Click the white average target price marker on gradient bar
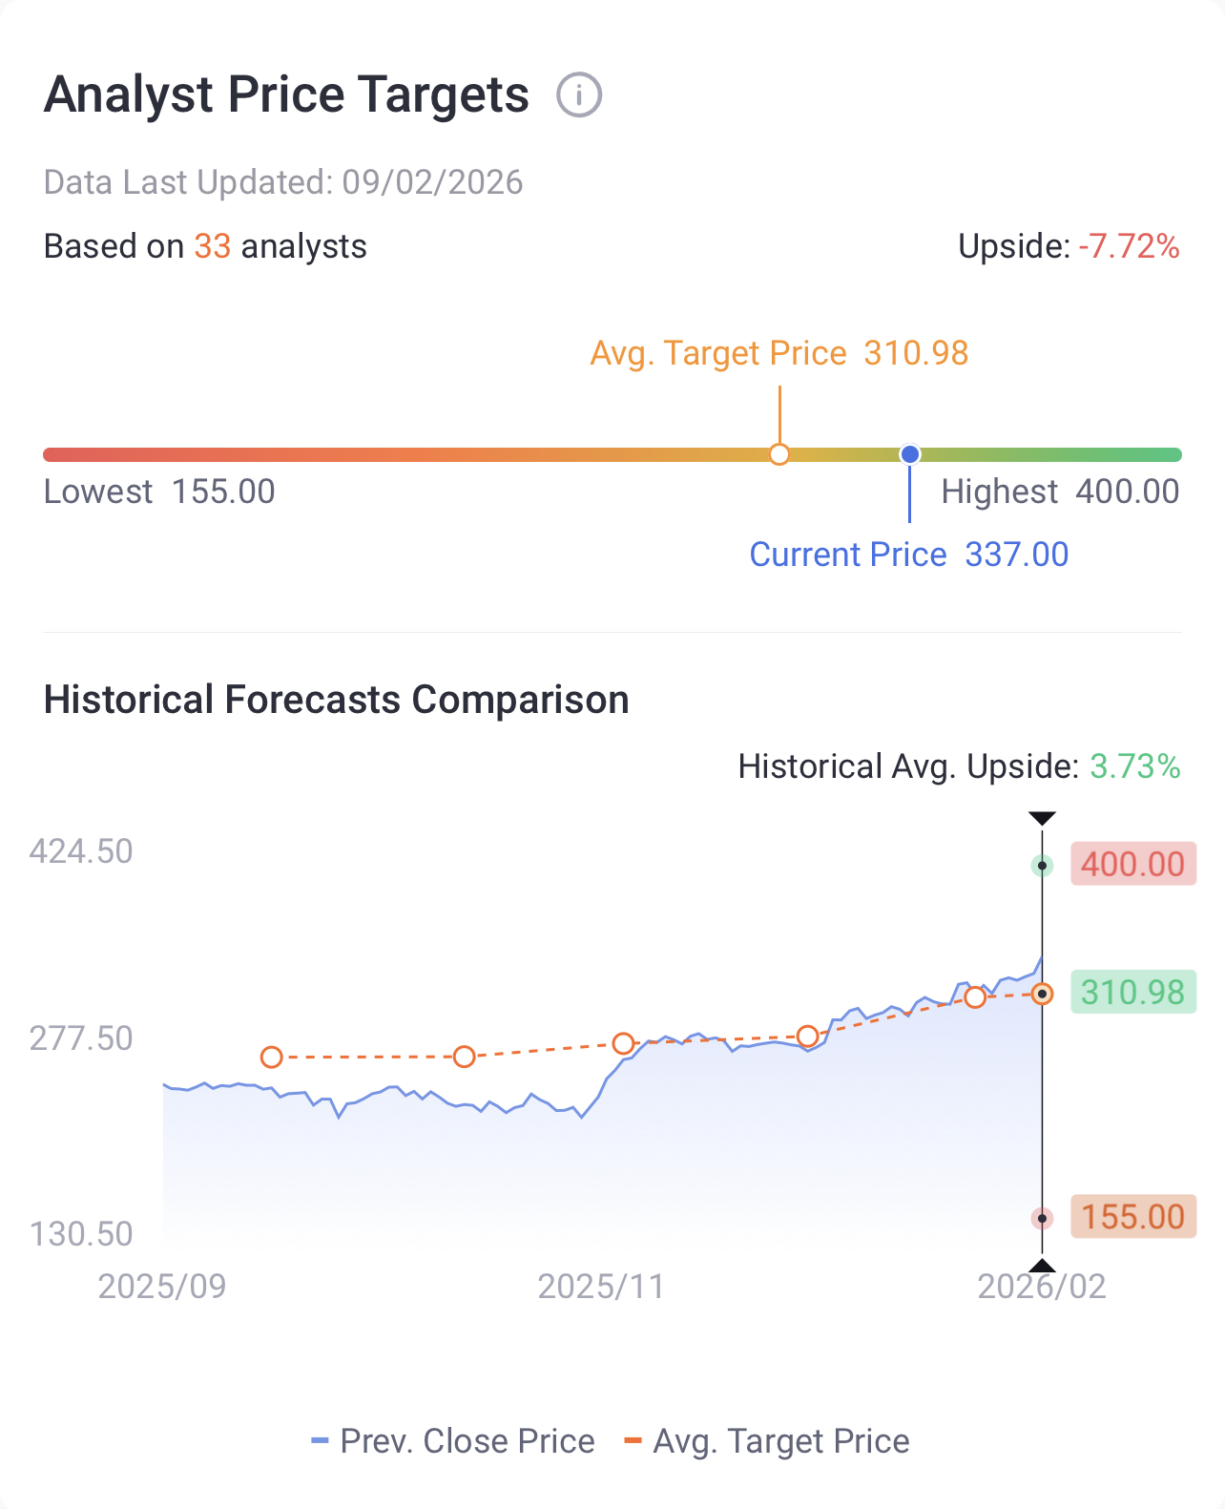This screenshot has width=1225, height=1509. coord(779,454)
